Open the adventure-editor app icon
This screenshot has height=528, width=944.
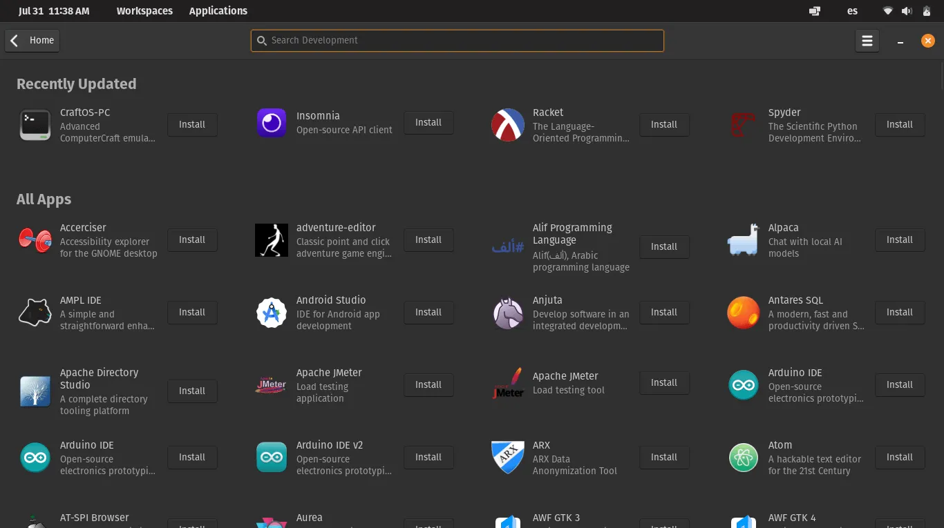pos(272,240)
